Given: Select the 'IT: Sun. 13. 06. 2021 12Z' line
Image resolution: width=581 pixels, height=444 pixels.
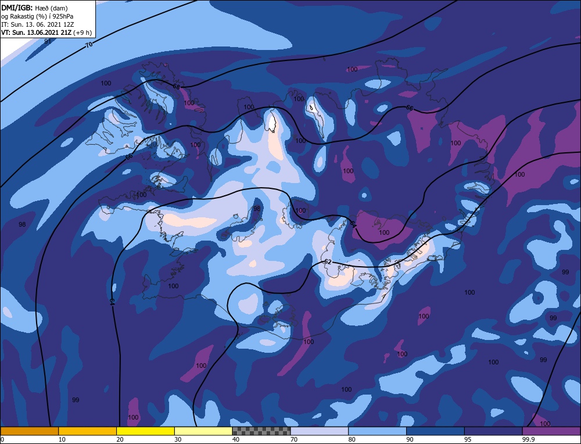Looking at the screenshot, I should (37, 24).
